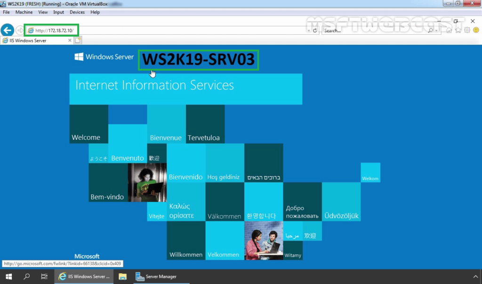Click the Witamy tile
The image size is (482, 284).
pyautogui.click(x=293, y=251)
